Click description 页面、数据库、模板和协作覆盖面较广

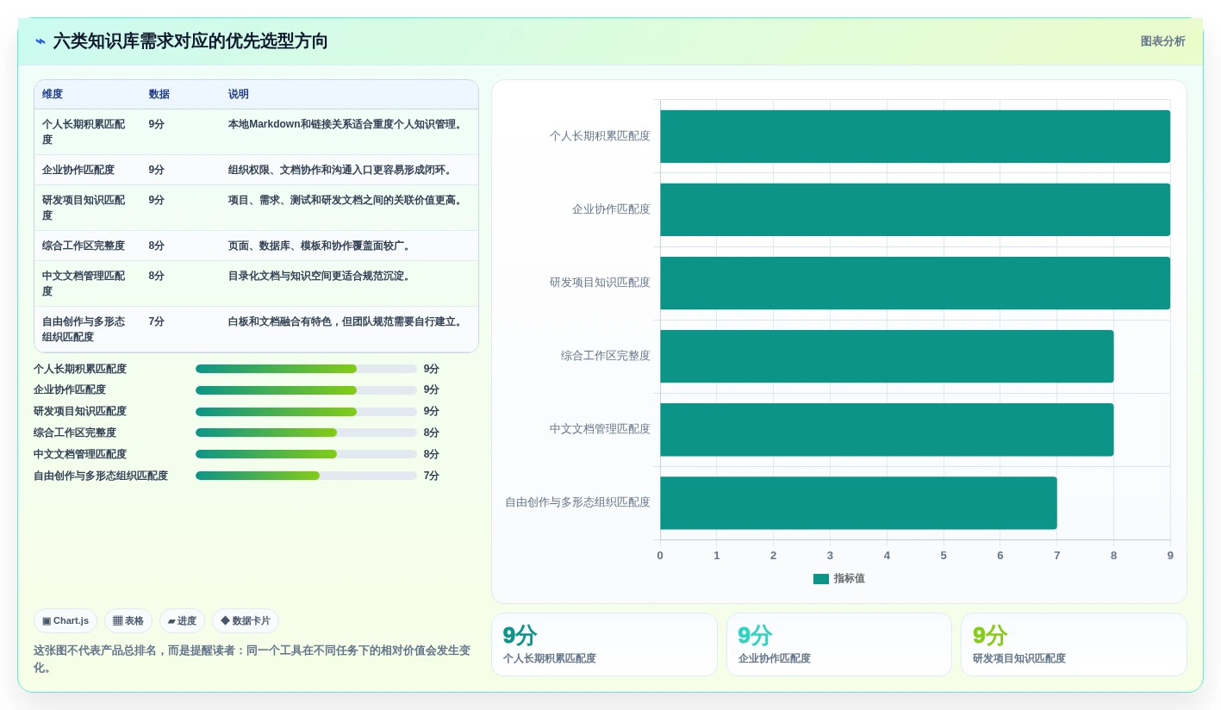tap(321, 246)
